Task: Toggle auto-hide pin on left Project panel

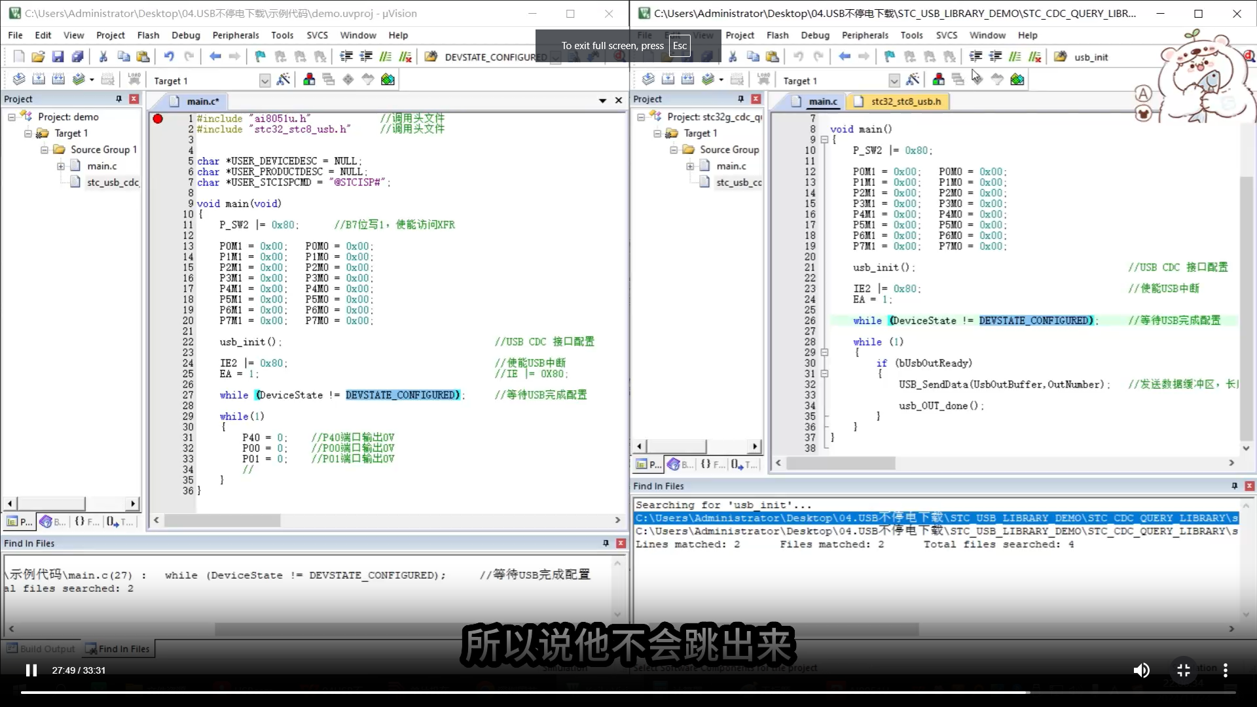Action: coord(118,99)
